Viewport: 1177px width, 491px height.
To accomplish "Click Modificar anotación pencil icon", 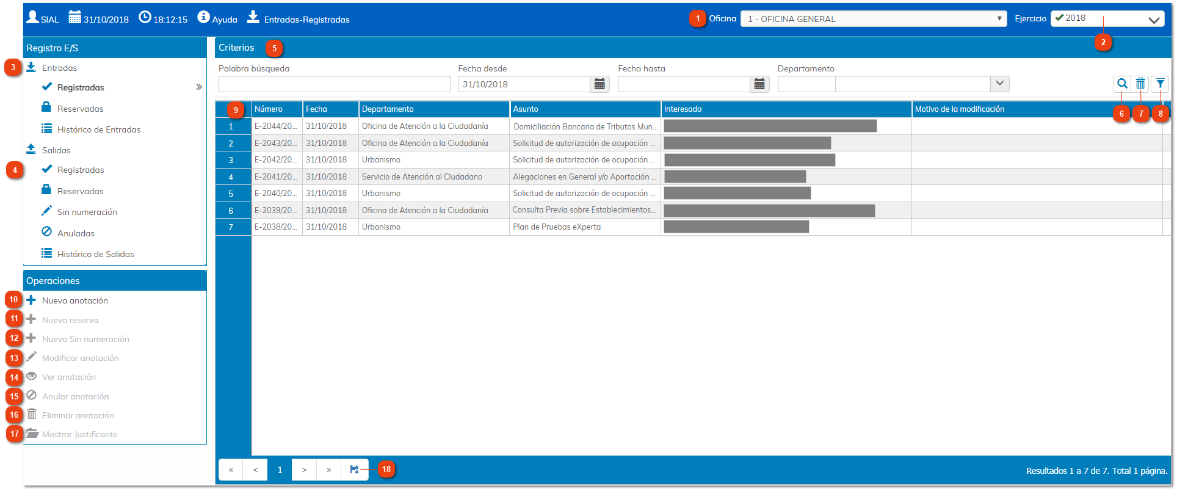I will coord(31,357).
